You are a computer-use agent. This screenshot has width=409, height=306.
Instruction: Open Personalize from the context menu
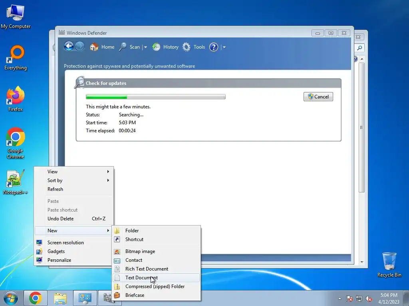[74, 260]
